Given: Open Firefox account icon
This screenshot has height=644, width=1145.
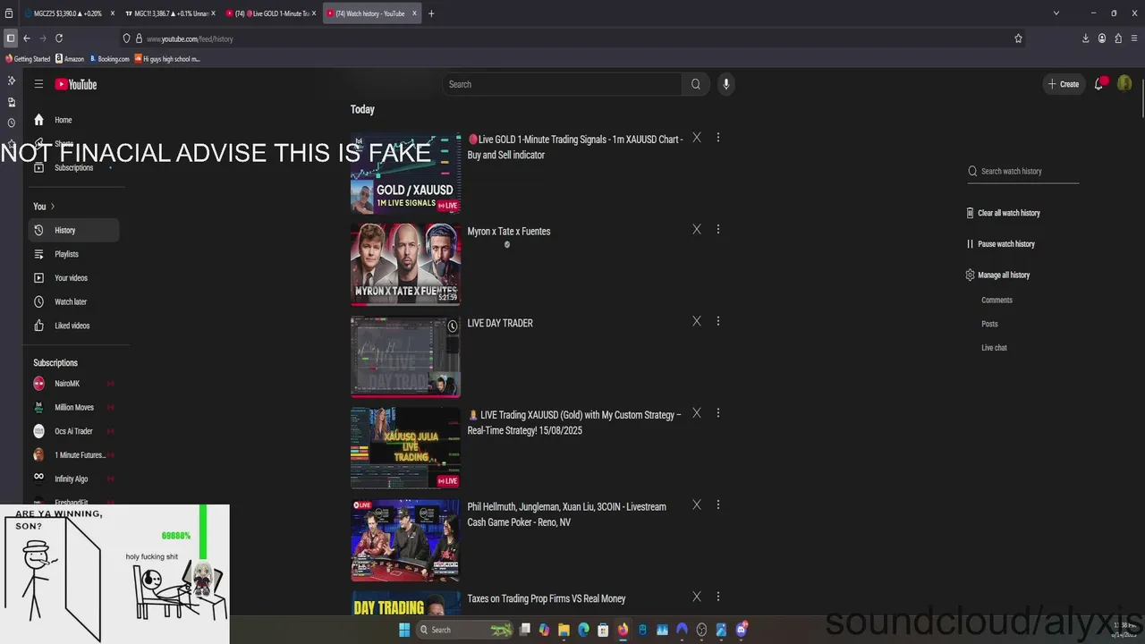Looking at the screenshot, I should pyautogui.click(x=1102, y=38).
